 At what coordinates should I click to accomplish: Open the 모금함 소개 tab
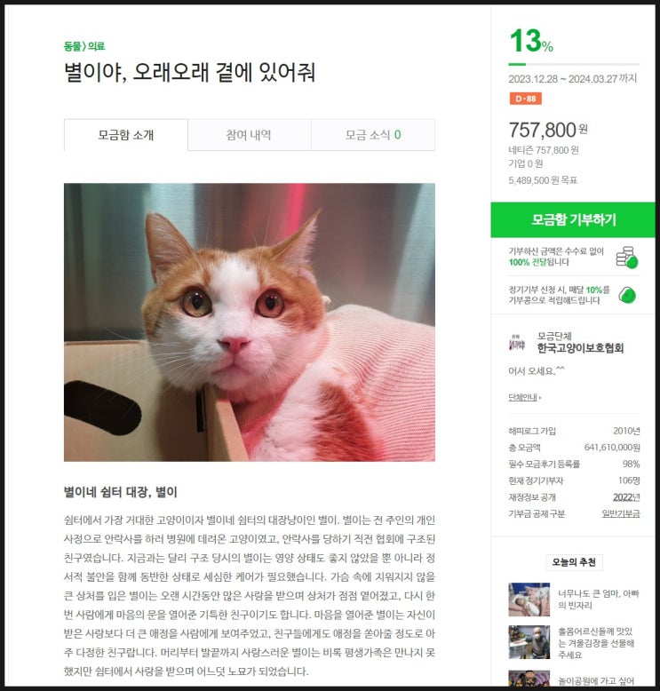click(125, 135)
